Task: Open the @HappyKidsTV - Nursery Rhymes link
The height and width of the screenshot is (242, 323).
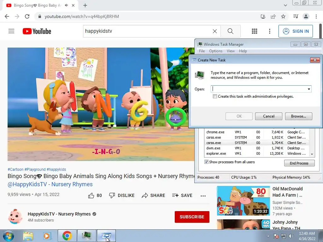Action: [x=50, y=184]
